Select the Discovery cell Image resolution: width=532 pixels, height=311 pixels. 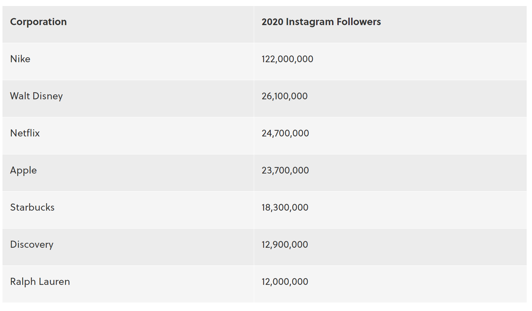(32, 245)
